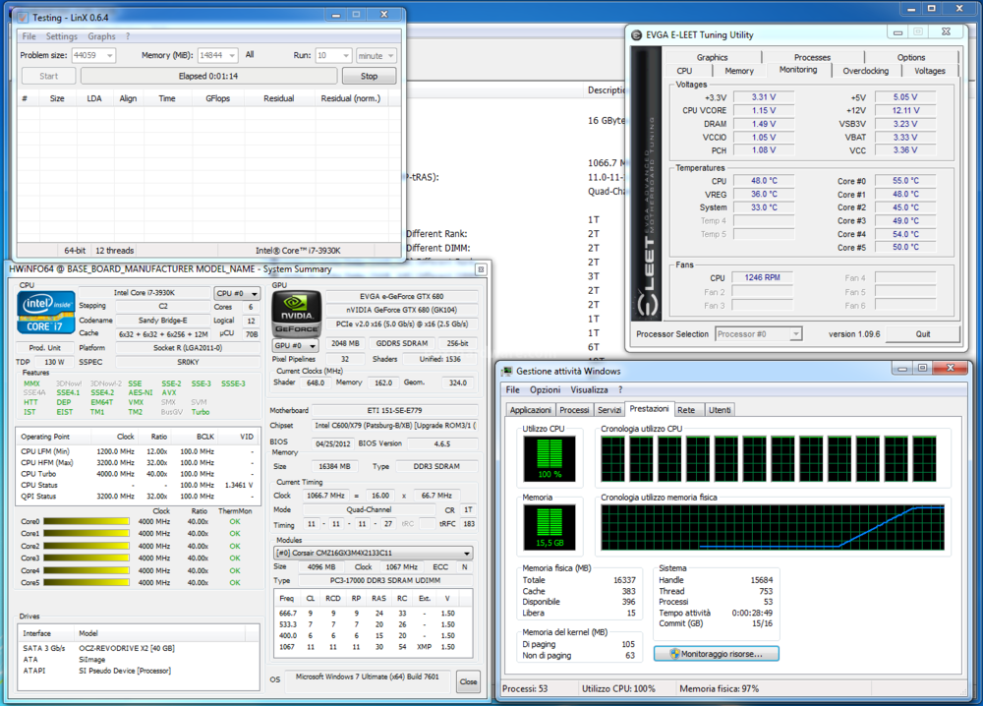Image resolution: width=983 pixels, height=706 pixels.
Task: Click the NVIDIA GeForce logo in HWiNFO64
Action: [297, 314]
